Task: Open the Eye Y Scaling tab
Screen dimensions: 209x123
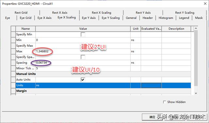Action: click(x=111, y=18)
